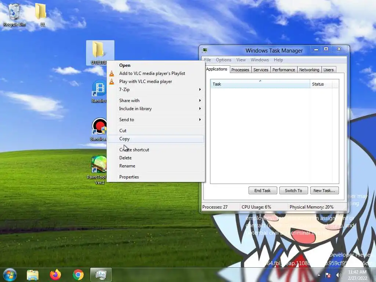Click Task Manager title bar icon
Viewport: 376px width, 282px height.
pyautogui.click(x=205, y=50)
